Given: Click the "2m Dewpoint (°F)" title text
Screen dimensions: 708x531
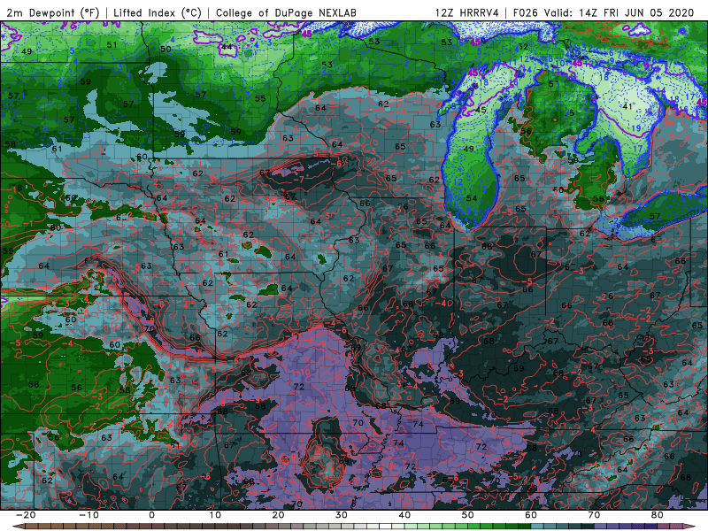Looking at the screenshot, I should pyautogui.click(x=53, y=12).
